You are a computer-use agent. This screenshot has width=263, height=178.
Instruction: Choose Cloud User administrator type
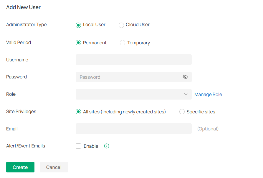coord(121,25)
